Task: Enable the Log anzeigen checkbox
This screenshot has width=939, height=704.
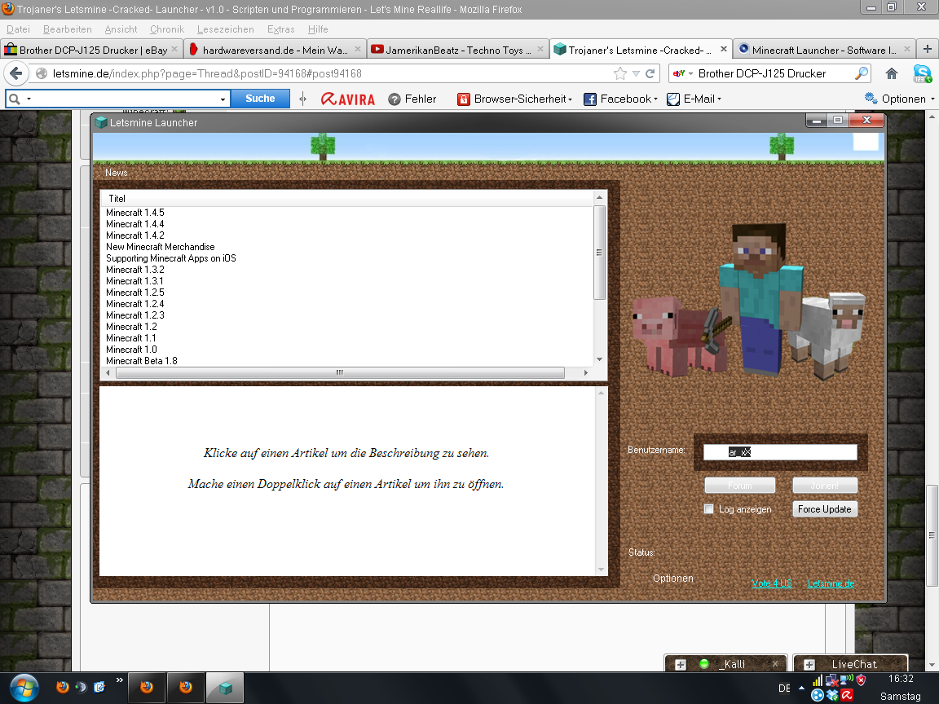Action: 708,509
